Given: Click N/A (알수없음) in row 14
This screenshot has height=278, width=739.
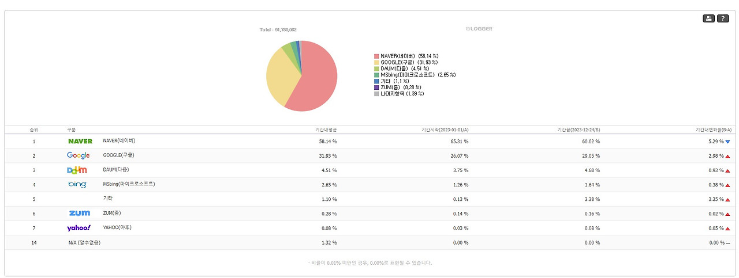Looking at the screenshot, I should [84, 242].
